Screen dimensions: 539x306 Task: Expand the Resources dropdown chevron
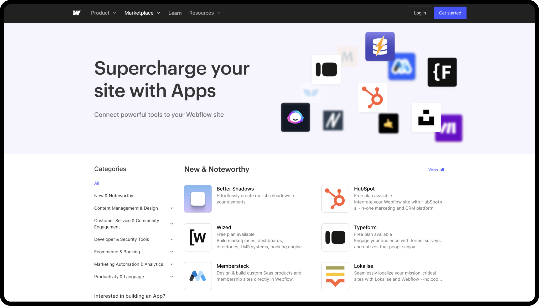click(219, 13)
